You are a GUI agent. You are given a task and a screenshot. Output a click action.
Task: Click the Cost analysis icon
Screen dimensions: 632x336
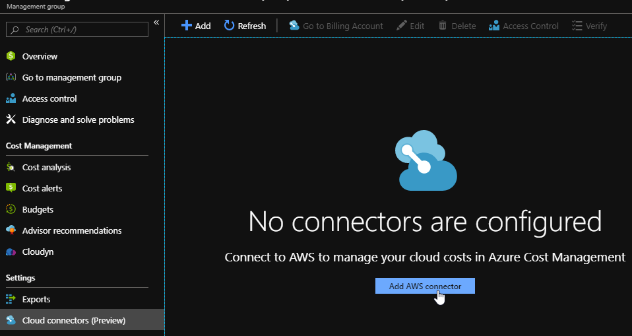(x=11, y=167)
